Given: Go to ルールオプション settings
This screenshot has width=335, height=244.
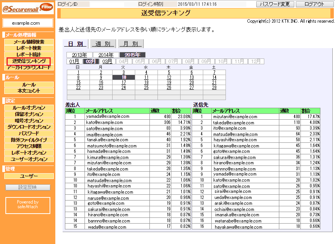Looking at the screenshot, I should pos(29,108).
